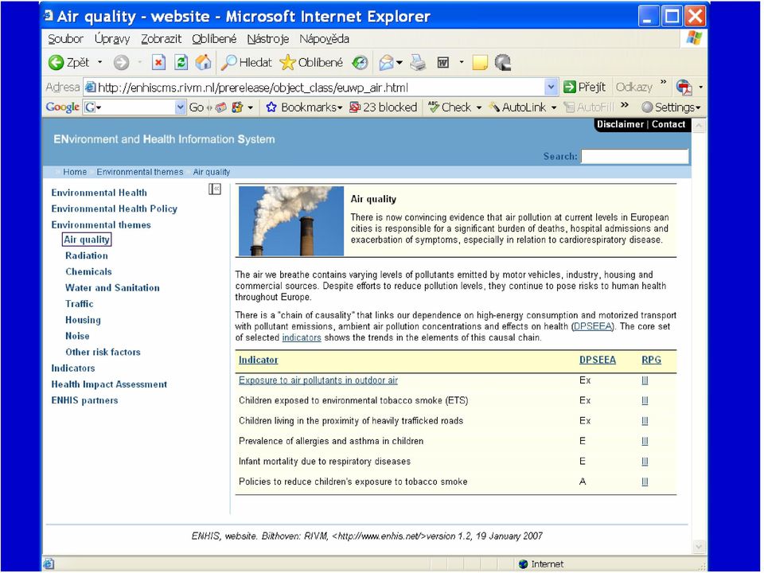Viewport: 764px width, 573px height.
Task: Open the AutoLink dropdown arrow
Action: coord(554,107)
